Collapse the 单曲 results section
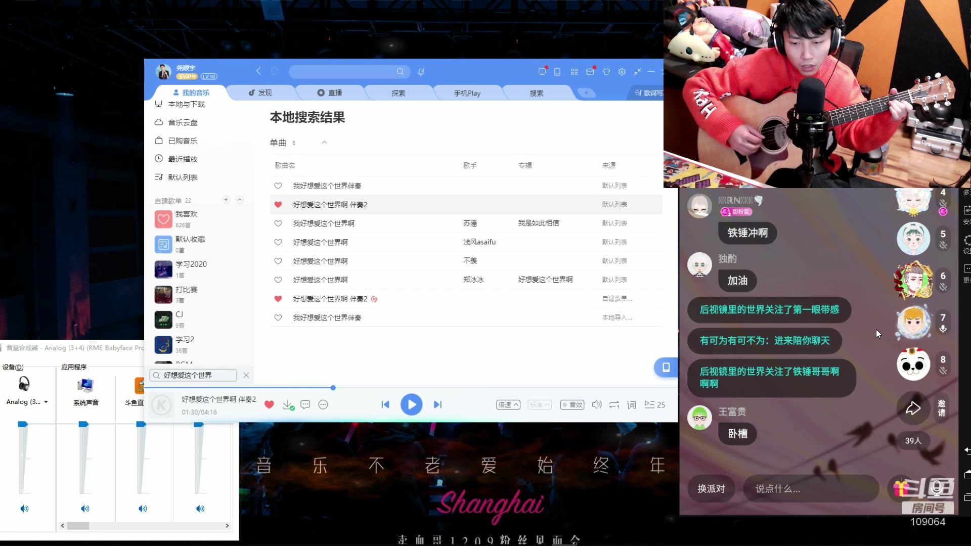 (324, 143)
